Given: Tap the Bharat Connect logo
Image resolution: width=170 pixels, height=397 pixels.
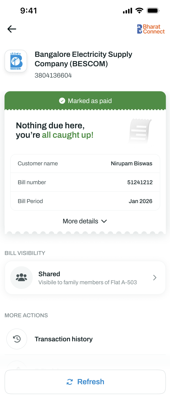Looking at the screenshot, I should click(x=151, y=29).
